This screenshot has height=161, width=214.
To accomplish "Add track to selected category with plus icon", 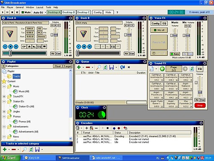I will point(5,149).
